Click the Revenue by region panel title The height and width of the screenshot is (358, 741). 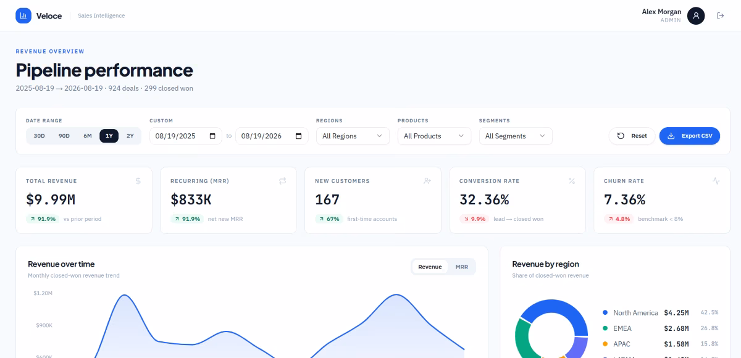(545, 264)
